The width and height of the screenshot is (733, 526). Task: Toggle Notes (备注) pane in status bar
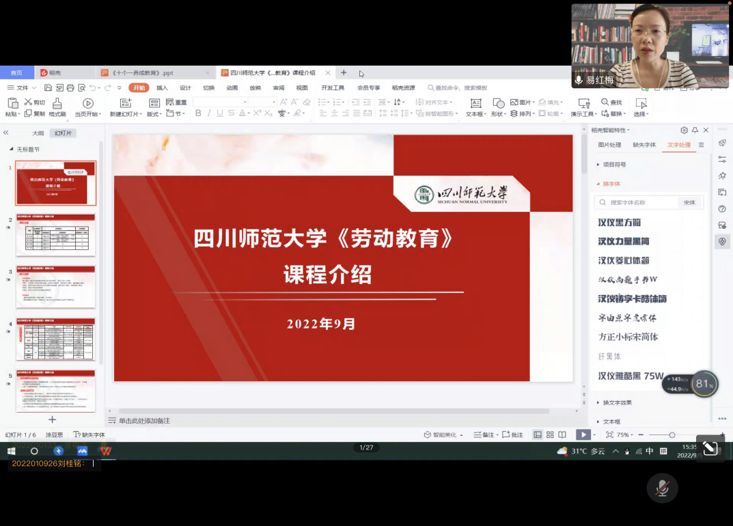pos(484,434)
